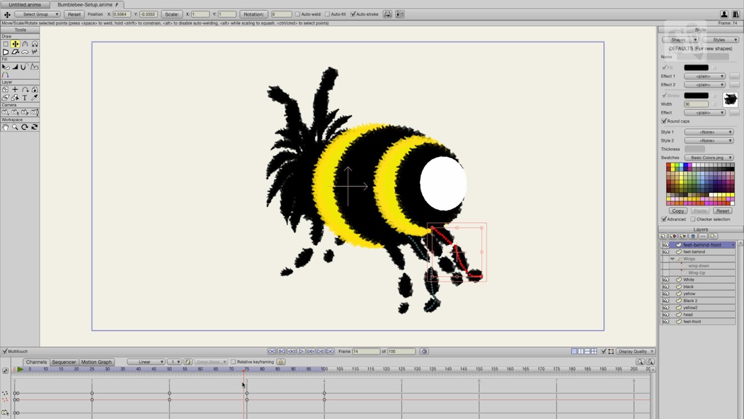Click the New Layer icon in Layers panel
Viewport: 744px width, 419px height.
click(663, 236)
